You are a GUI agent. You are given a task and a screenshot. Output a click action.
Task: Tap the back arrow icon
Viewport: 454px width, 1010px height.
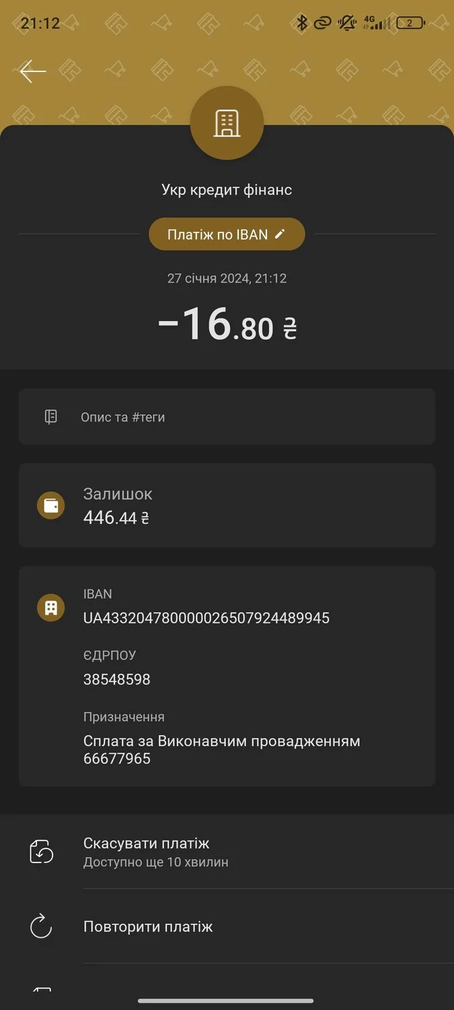coord(32,71)
